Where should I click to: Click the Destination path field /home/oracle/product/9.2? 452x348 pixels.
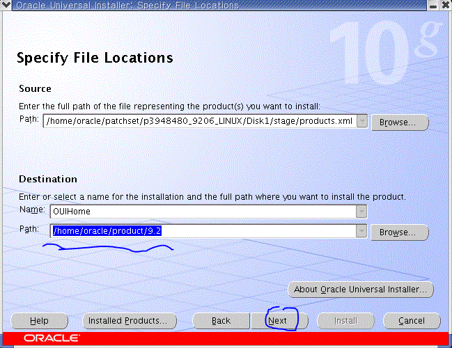[x=203, y=231]
